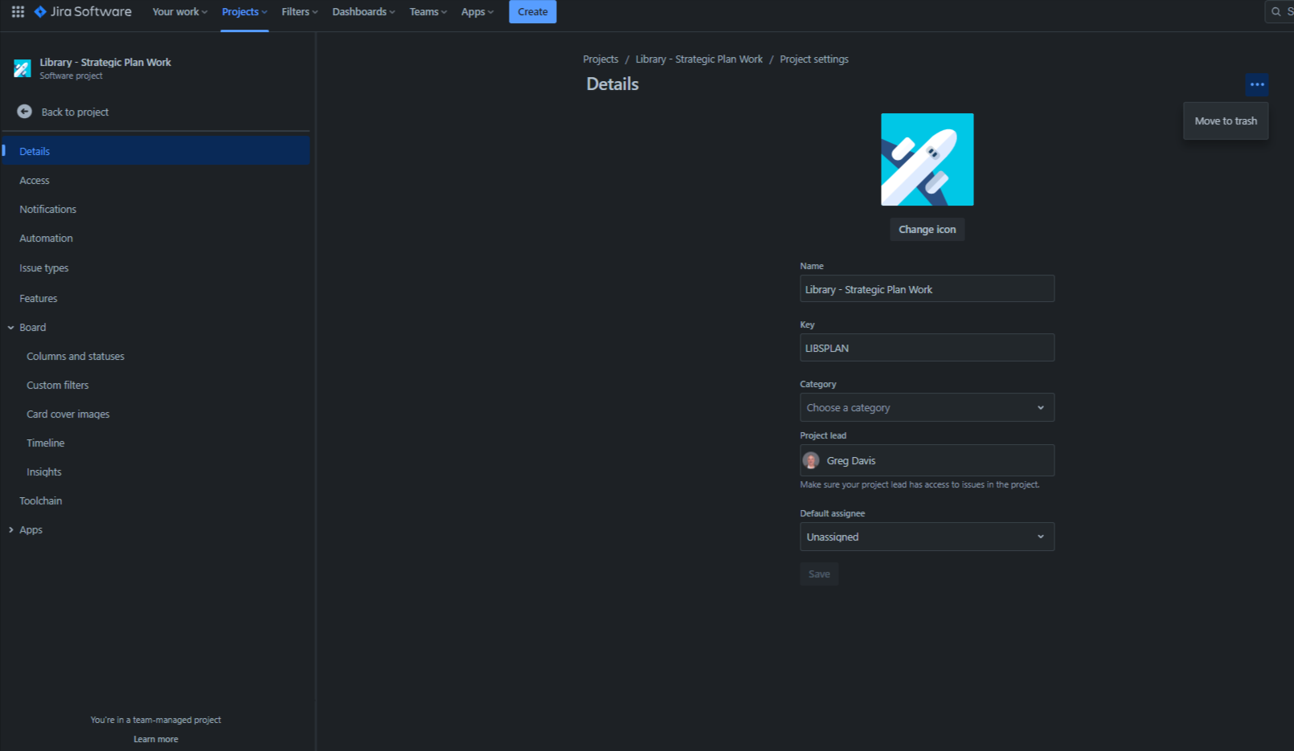Click the project avatar in the sidebar

pos(22,67)
